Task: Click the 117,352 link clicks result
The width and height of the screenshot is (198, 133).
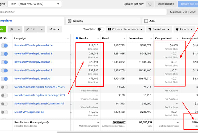Action: (93, 112)
